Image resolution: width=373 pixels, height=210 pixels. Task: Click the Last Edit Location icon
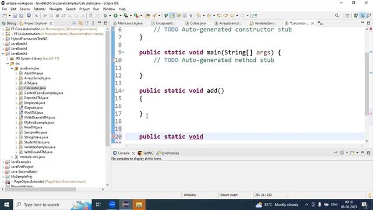pyautogui.click(x=219, y=16)
